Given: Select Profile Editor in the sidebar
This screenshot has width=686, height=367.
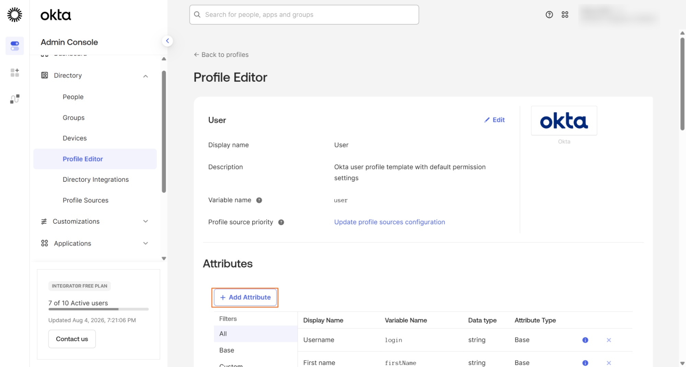Looking at the screenshot, I should pos(95,159).
